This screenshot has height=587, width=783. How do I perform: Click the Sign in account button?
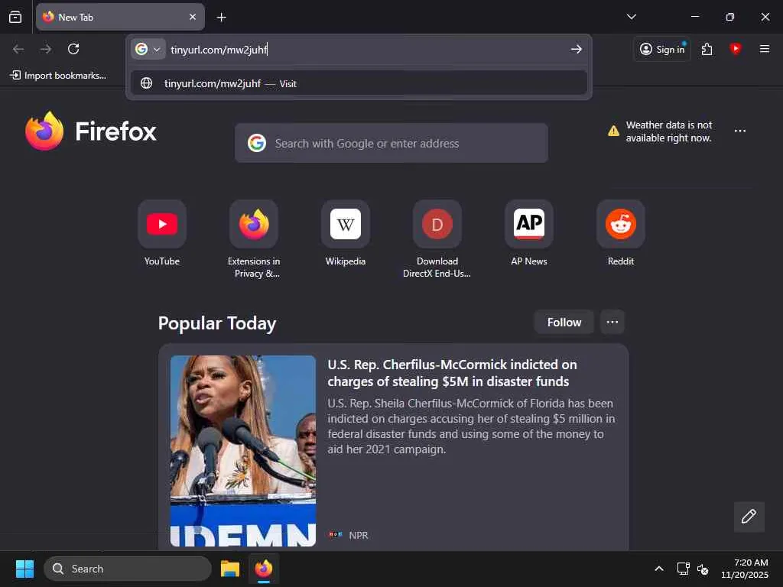661,49
